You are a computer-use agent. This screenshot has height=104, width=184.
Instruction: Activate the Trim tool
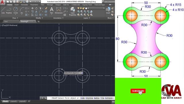[40, 8]
